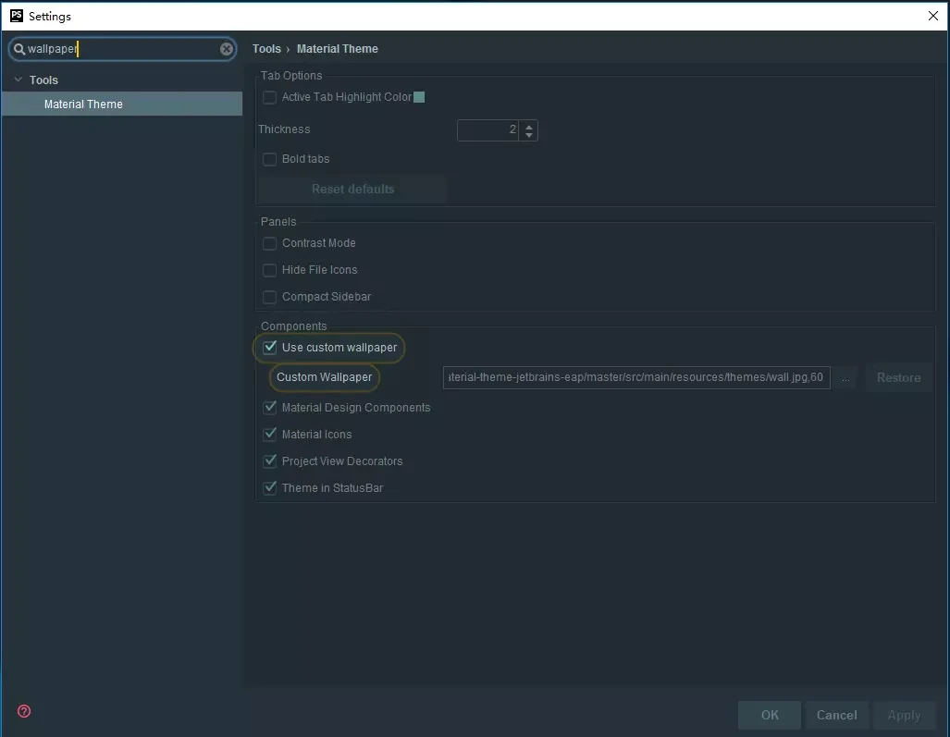This screenshot has height=737, width=950.
Task: Open help via the question mark icon
Action: (24, 711)
